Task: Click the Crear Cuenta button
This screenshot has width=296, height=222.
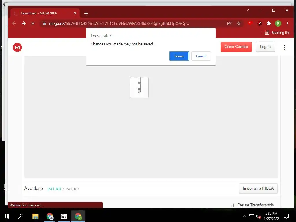Action: click(236, 47)
